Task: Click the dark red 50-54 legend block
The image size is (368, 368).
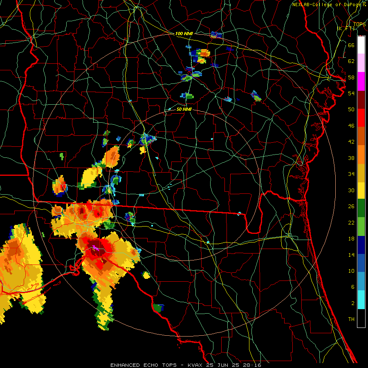Action: tap(361, 100)
